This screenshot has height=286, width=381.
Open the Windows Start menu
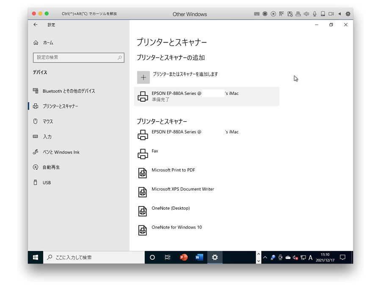tap(36, 257)
